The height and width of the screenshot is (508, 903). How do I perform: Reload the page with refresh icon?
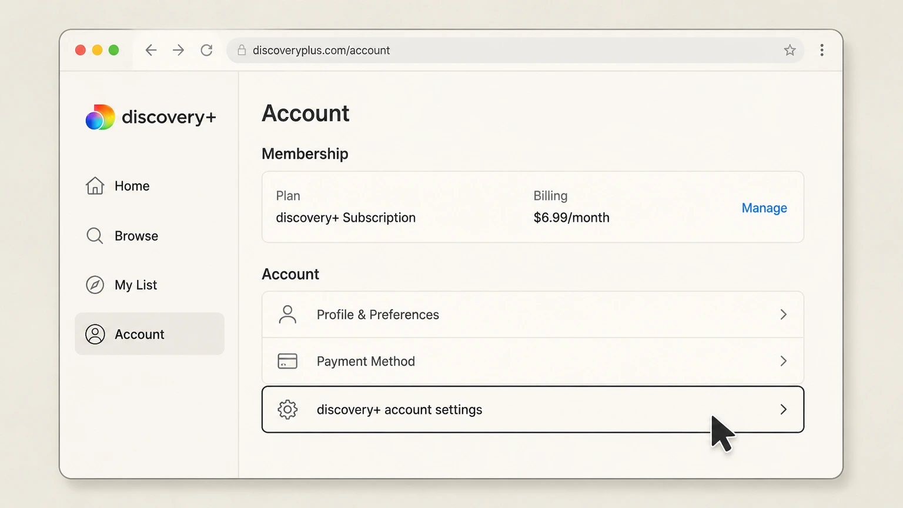(x=206, y=50)
